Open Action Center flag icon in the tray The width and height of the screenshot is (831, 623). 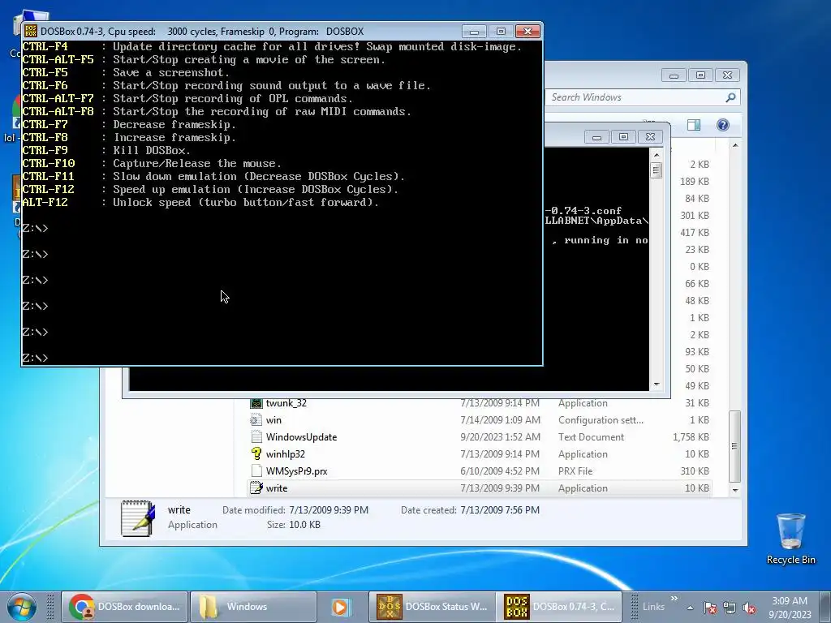click(710, 608)
